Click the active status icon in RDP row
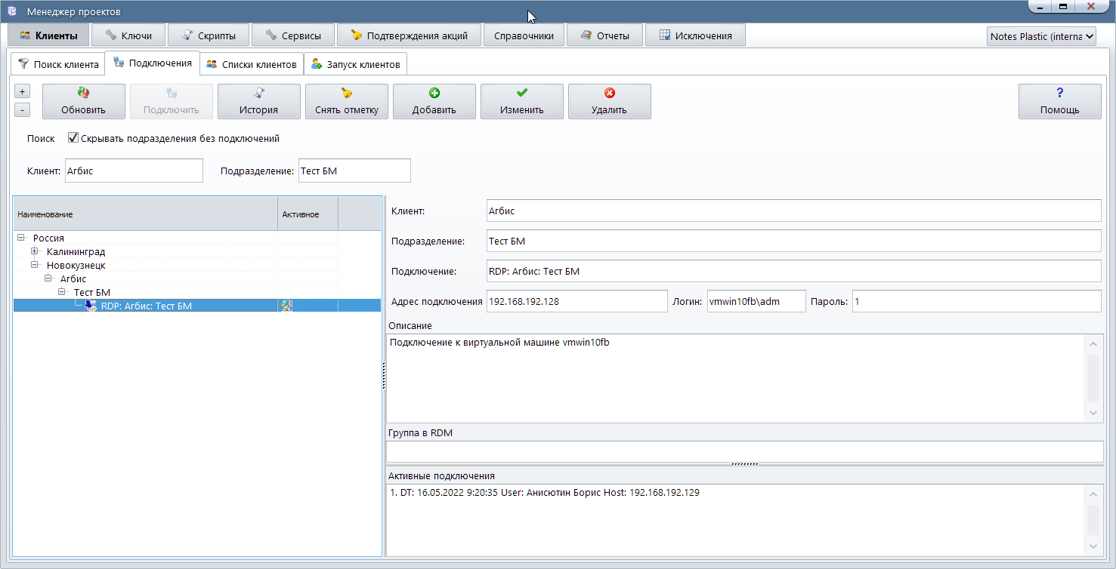The height and width of the screenshot is (569, 1116). [286, 306]
